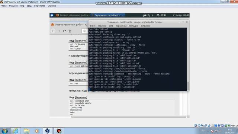Click Выделить above the 'git submodule init' code

pyautogui.click(x=81, y=98)
